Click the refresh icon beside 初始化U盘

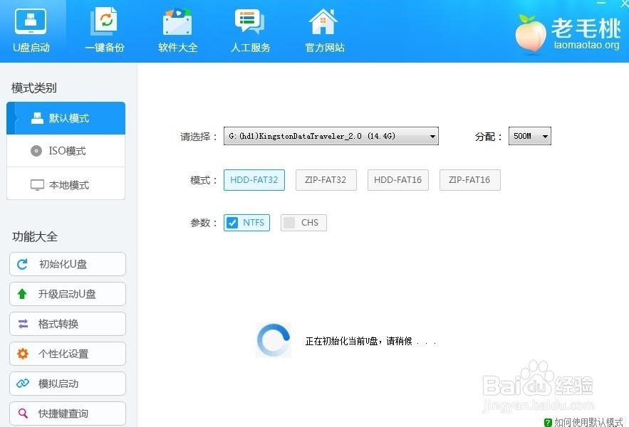[22, 264]
